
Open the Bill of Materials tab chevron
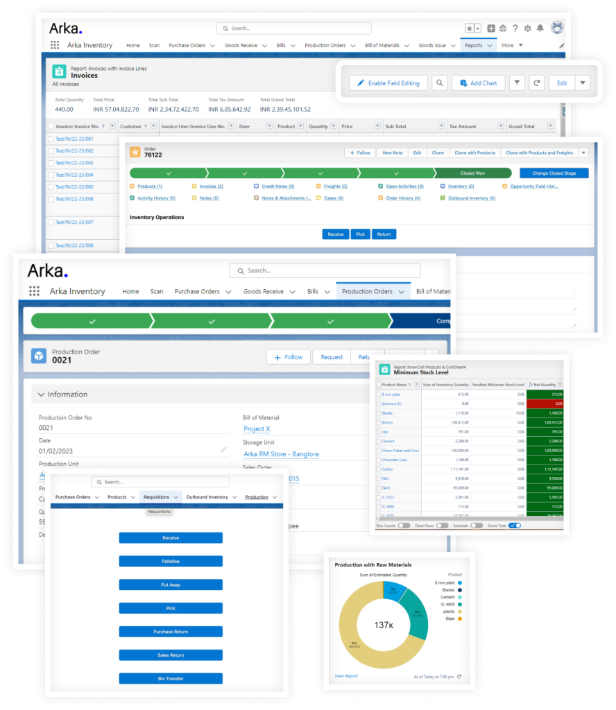click(407, 46)
